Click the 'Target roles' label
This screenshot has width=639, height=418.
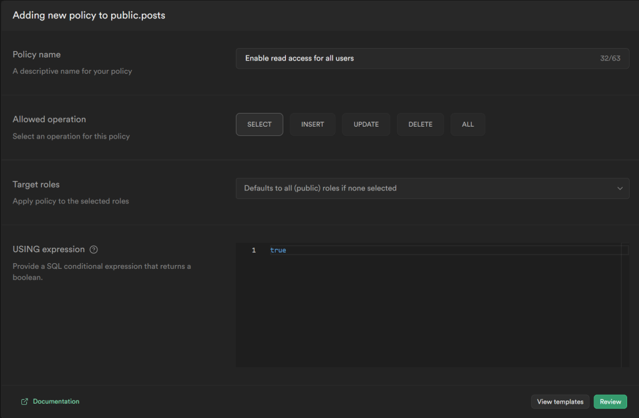tap(36, 184)
